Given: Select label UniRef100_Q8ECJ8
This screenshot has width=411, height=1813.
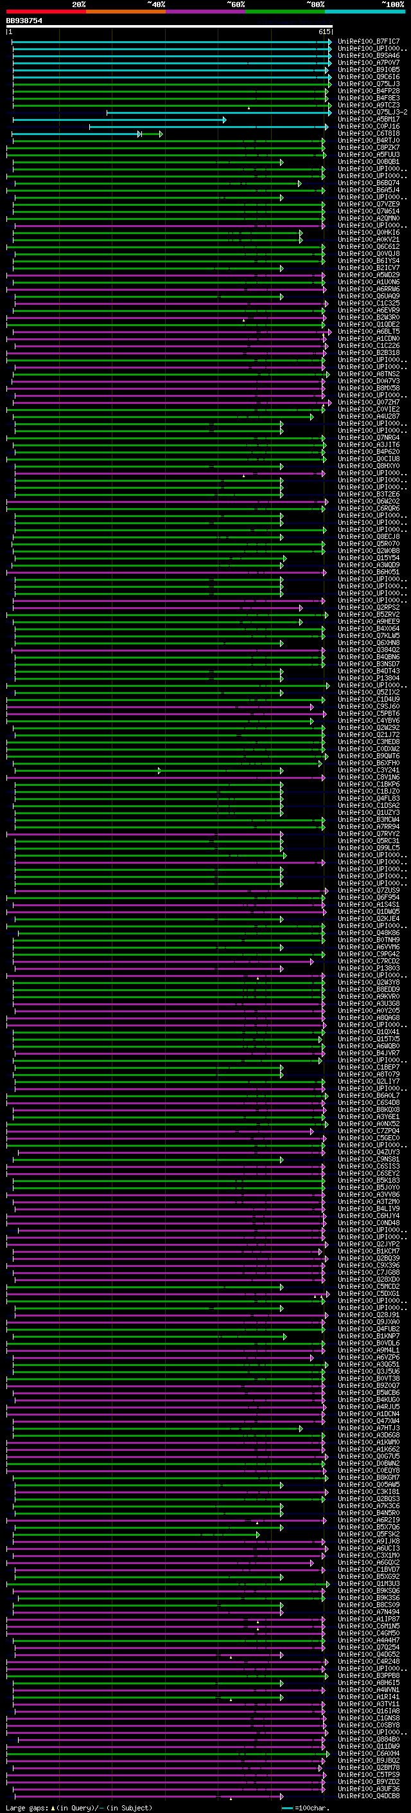Looking at the screenshot, I should click(x=369, y=537).
